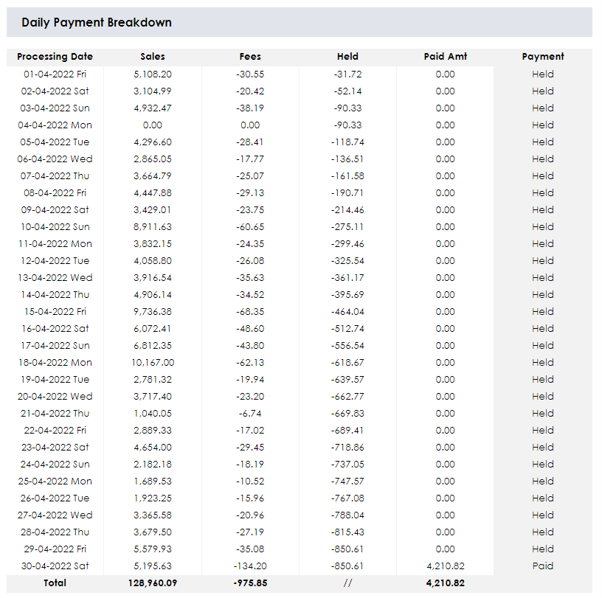Click the 18-04-2022 Mon date cell

pos(55,362)
